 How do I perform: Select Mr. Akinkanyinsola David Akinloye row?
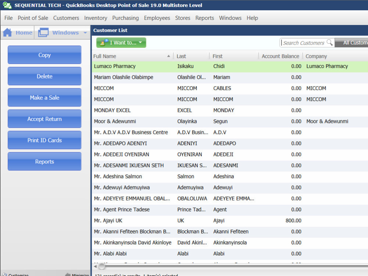(x=230, y=243)
